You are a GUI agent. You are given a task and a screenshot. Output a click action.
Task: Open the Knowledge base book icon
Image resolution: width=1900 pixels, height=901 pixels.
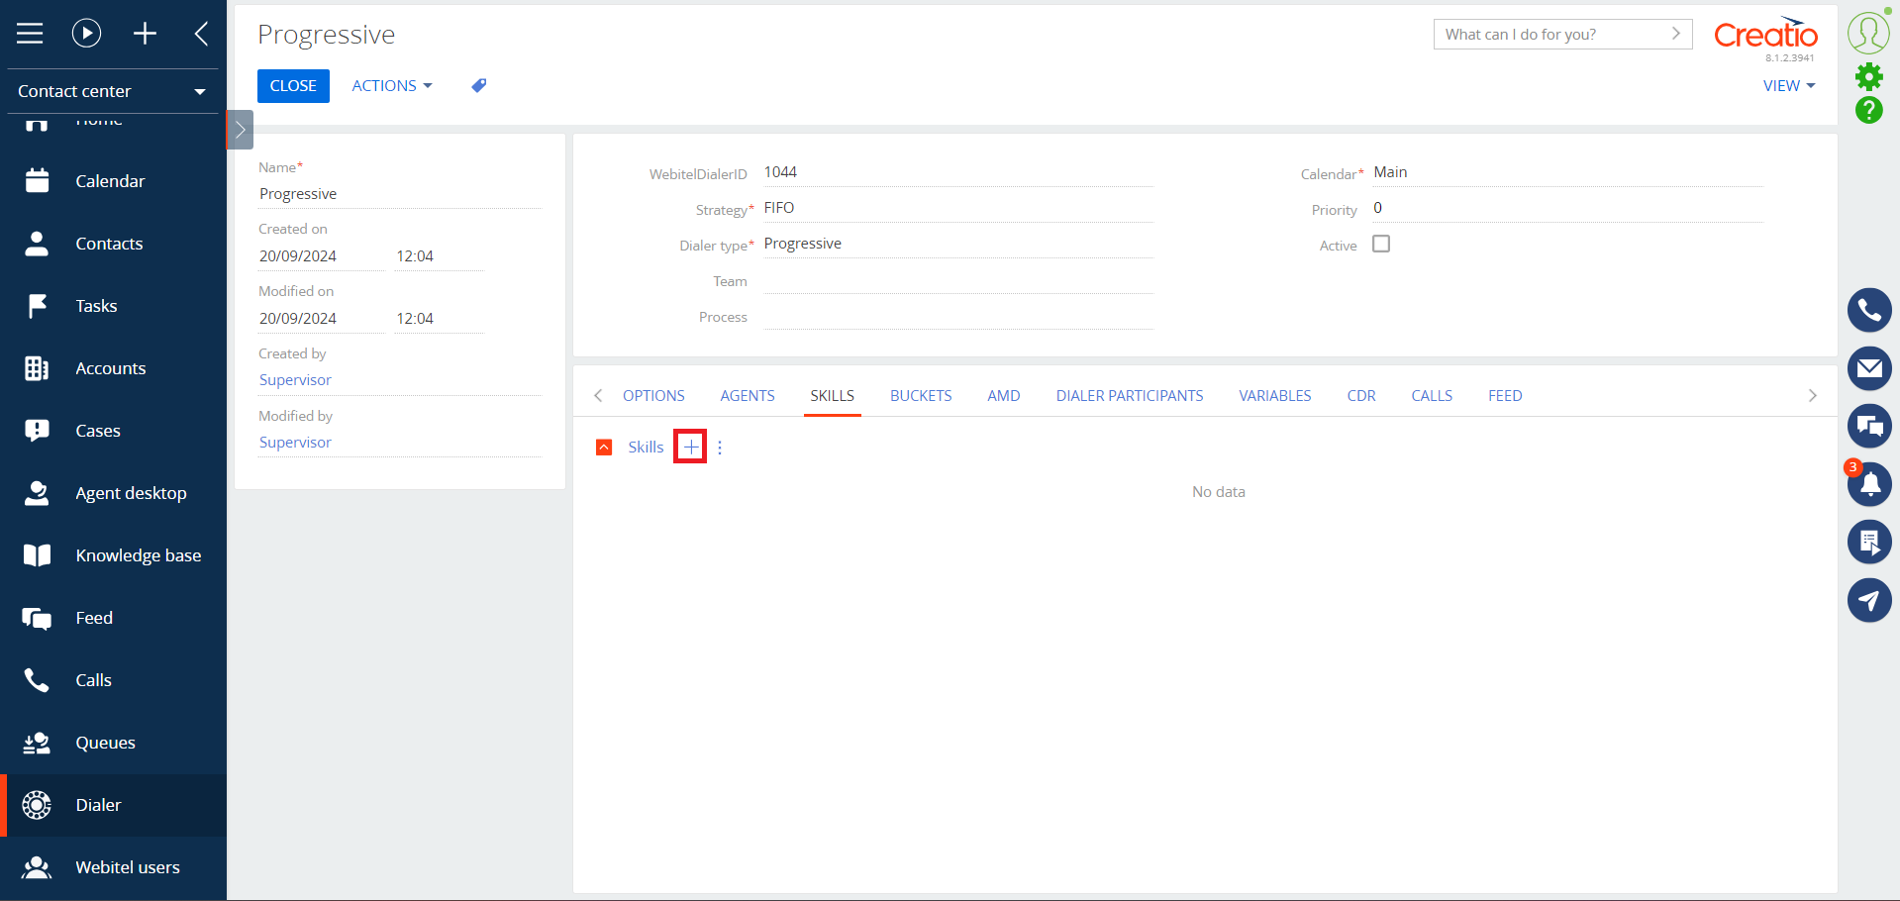tap(37, 555)
